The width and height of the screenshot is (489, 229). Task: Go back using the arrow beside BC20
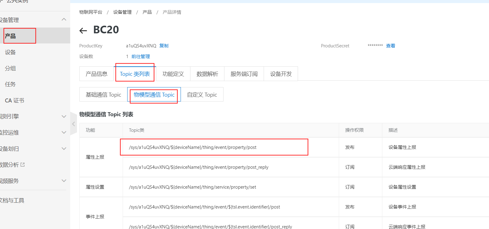pyautogui.click(x=83, y=30)
